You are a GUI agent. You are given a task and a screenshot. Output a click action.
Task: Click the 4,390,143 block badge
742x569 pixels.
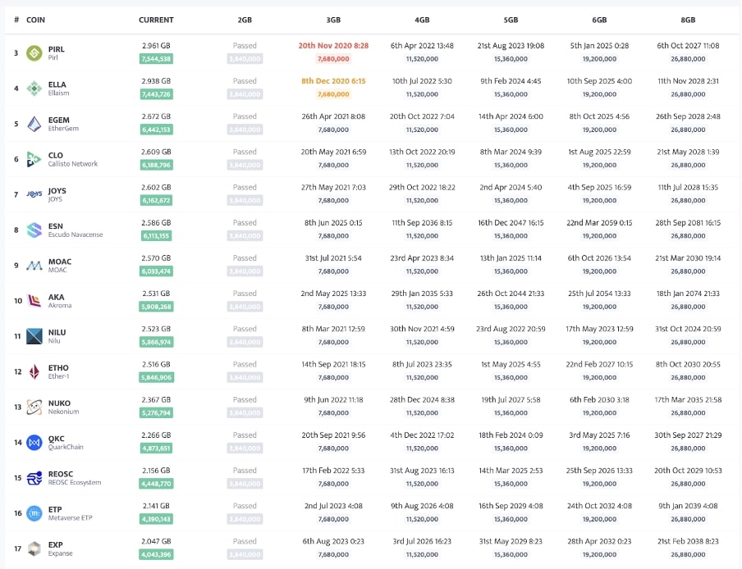(156, 519)
